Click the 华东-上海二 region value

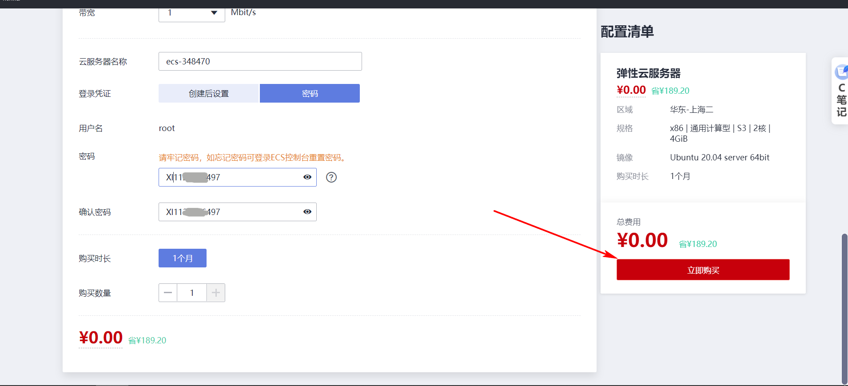coord(692,110)
